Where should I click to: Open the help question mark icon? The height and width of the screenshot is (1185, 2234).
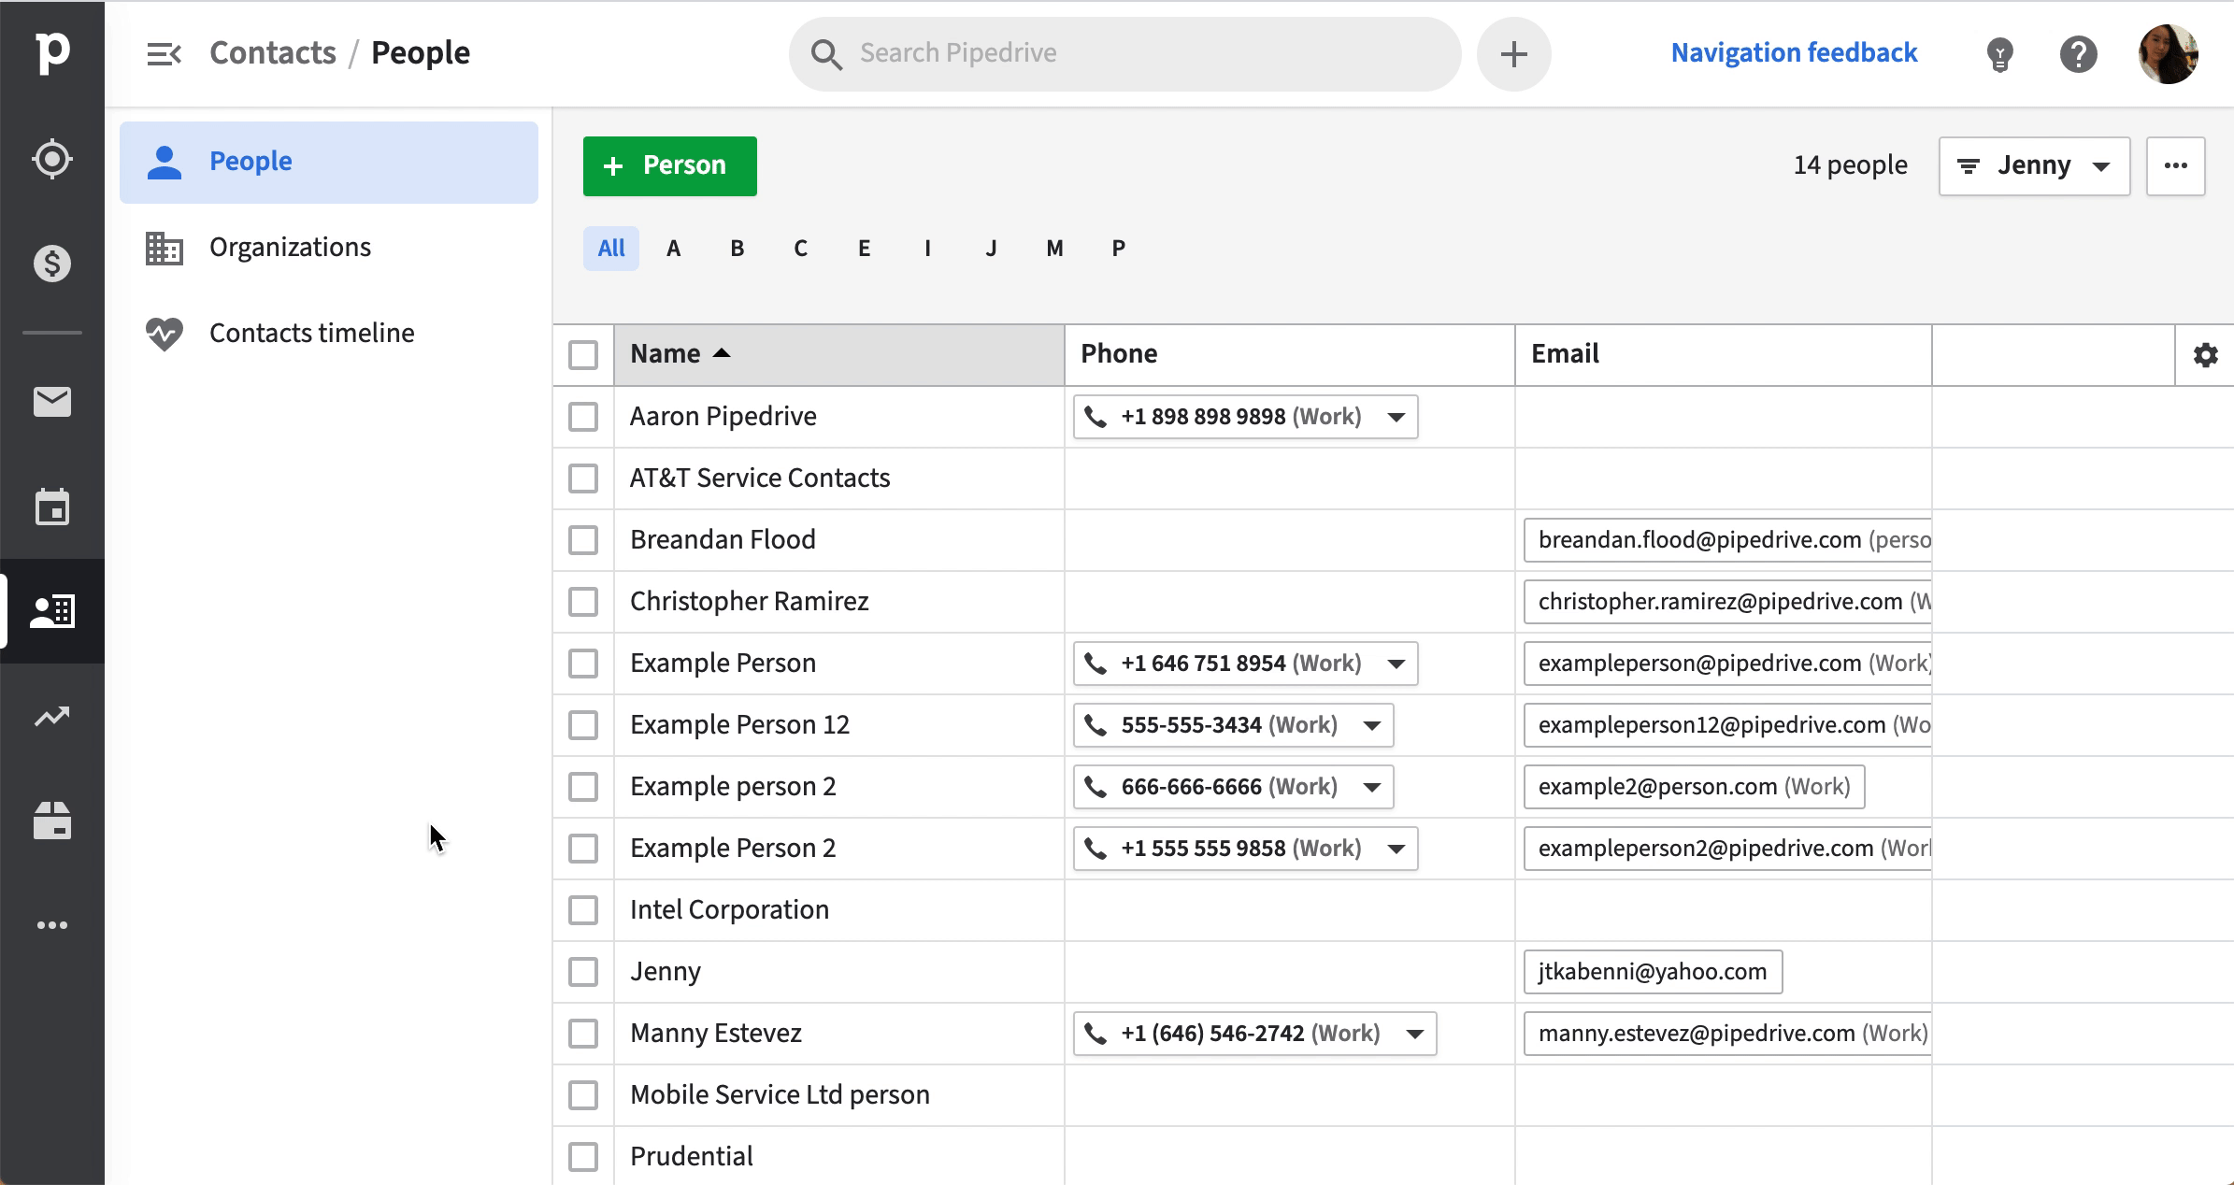(x=2079, y=54)
